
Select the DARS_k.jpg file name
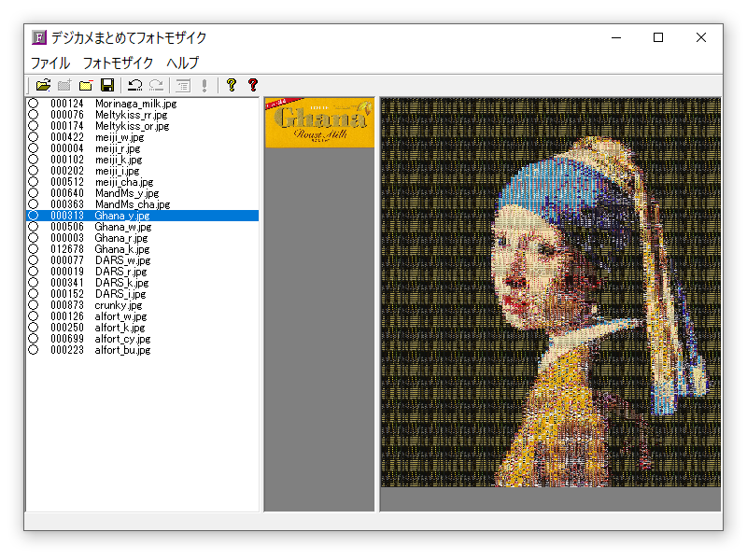tap(122, 283)
